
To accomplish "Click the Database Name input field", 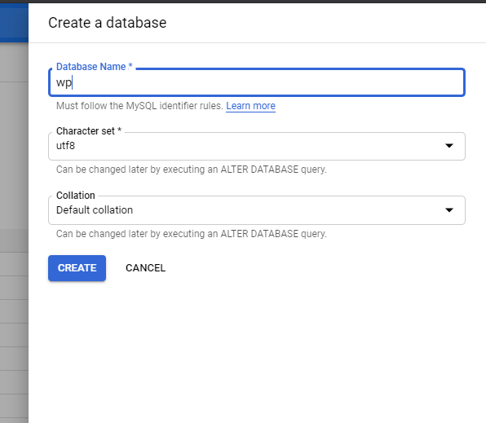I will (257, 82).
